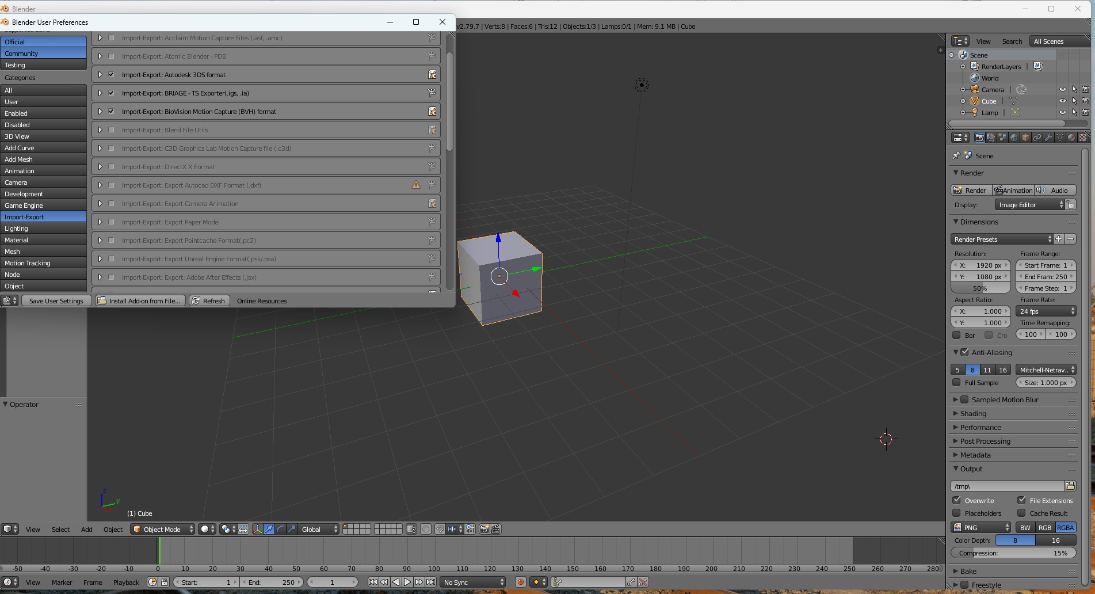Open the Render Layers properties tab icon
The image size is (1095, 594).
pos(990,138)
